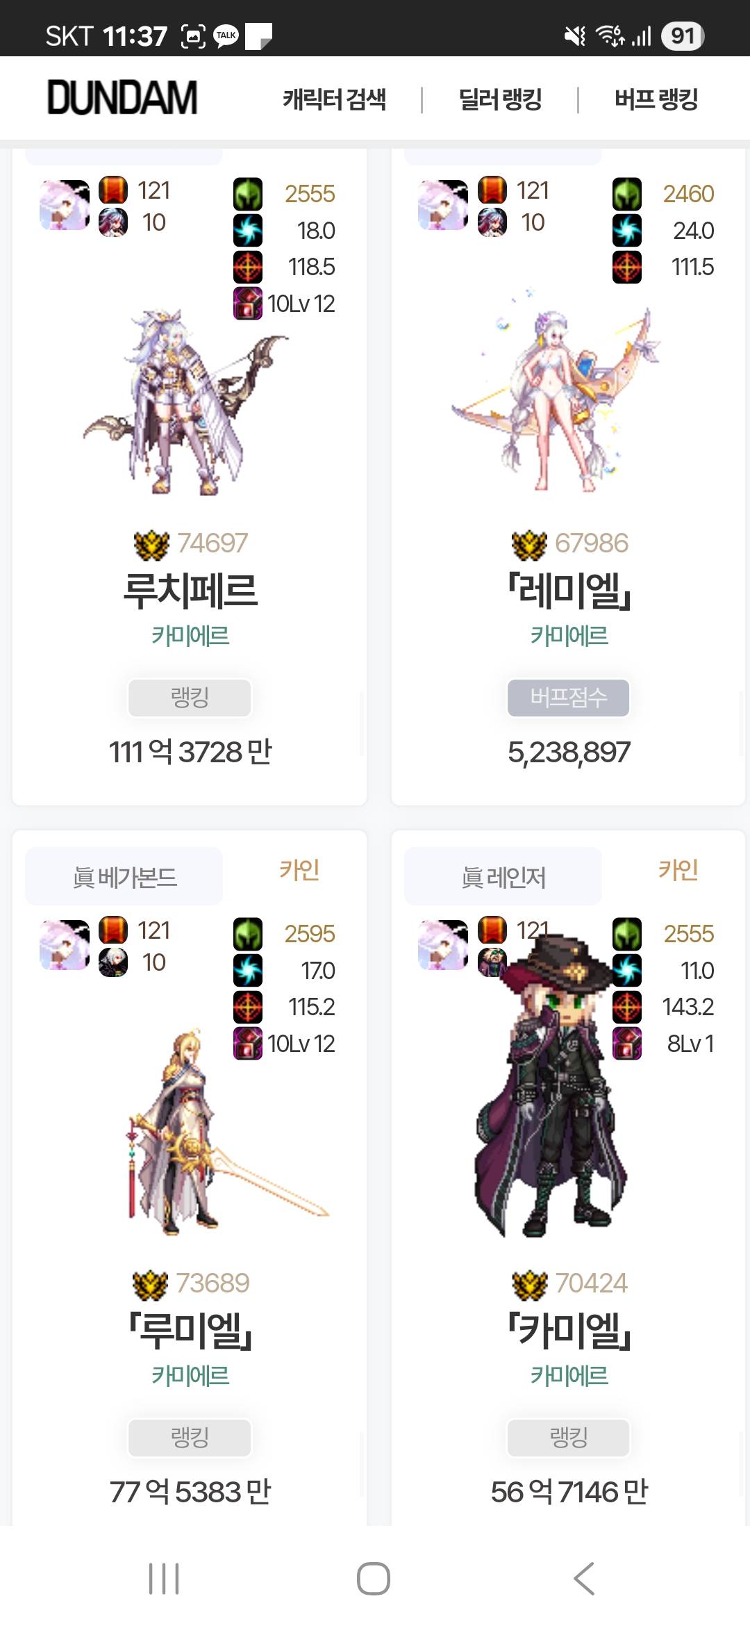Open 레미엘 swimsuit character sprite
This screenshot has width=750, height=1626.
(556, 389)
